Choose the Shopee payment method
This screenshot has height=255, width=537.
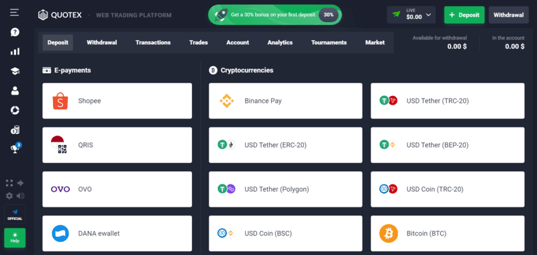tap(117, 101)
